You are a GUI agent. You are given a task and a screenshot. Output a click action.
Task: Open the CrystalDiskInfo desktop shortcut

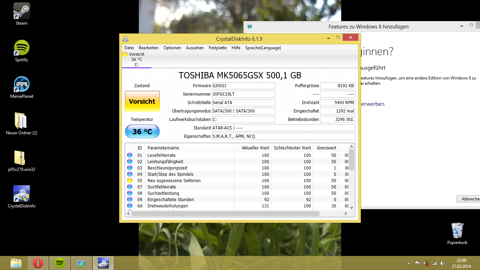click(x=21, y=197)
